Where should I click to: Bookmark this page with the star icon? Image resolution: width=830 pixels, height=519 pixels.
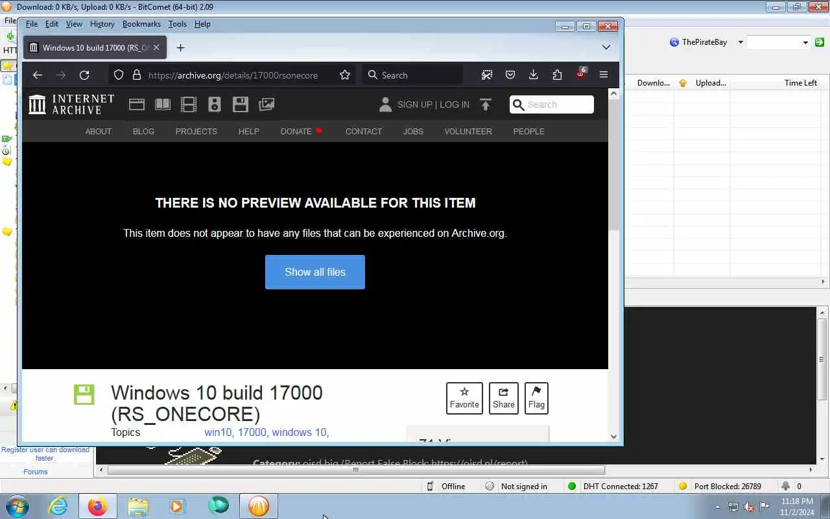345,75
